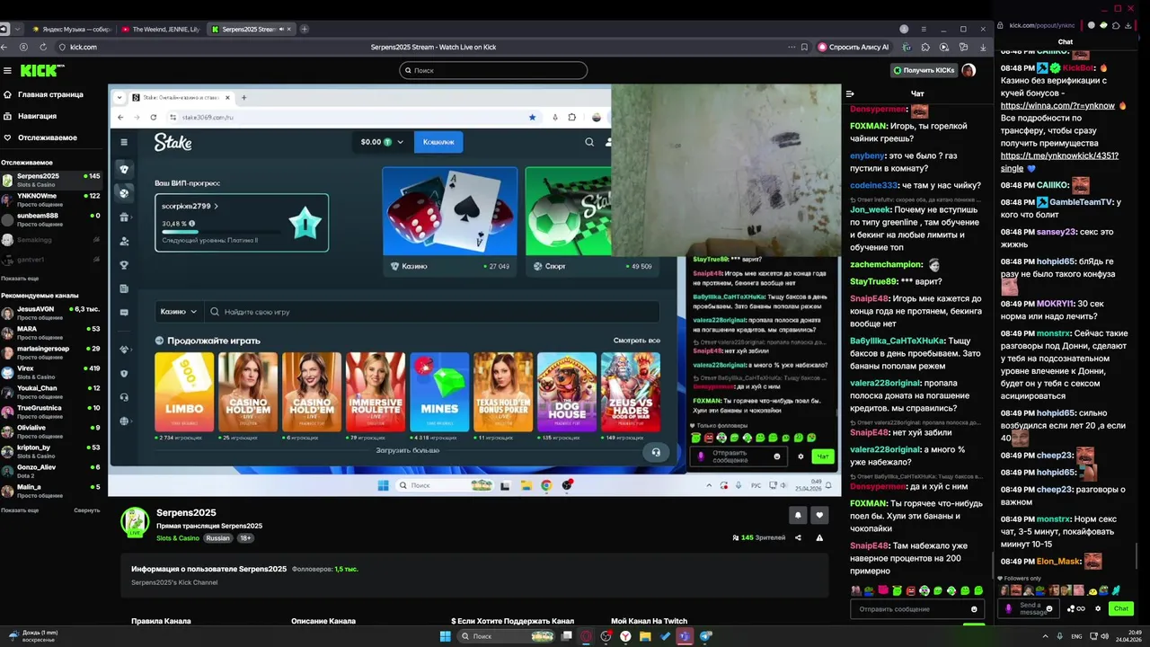Click the search box labeled Поиск

click(x=493, y=70)
